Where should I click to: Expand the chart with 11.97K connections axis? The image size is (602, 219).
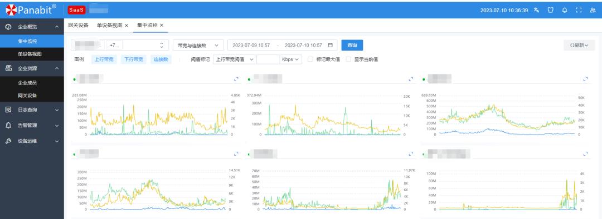[x=411, y=153]
